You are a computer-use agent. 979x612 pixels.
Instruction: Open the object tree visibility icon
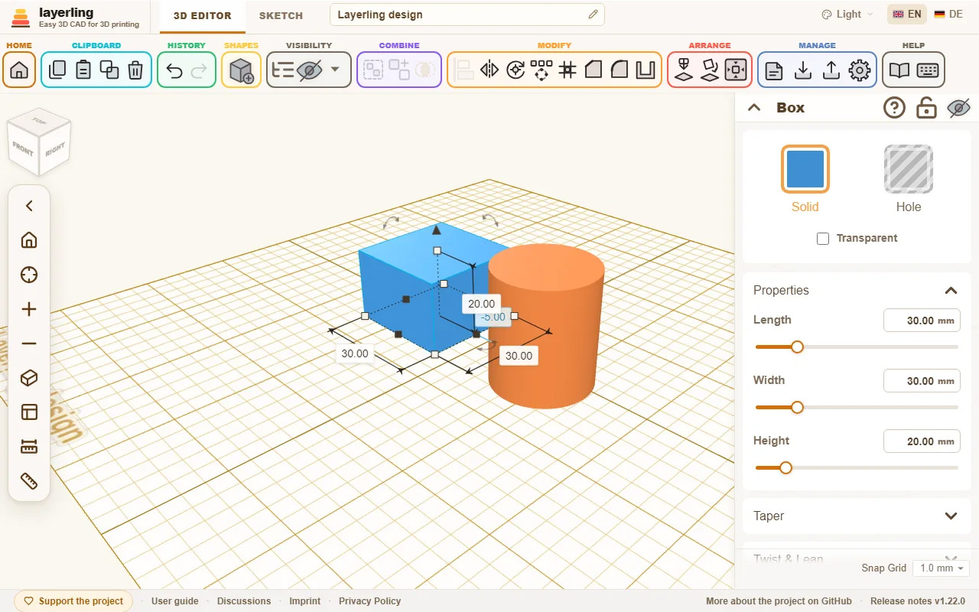[283, 70]
